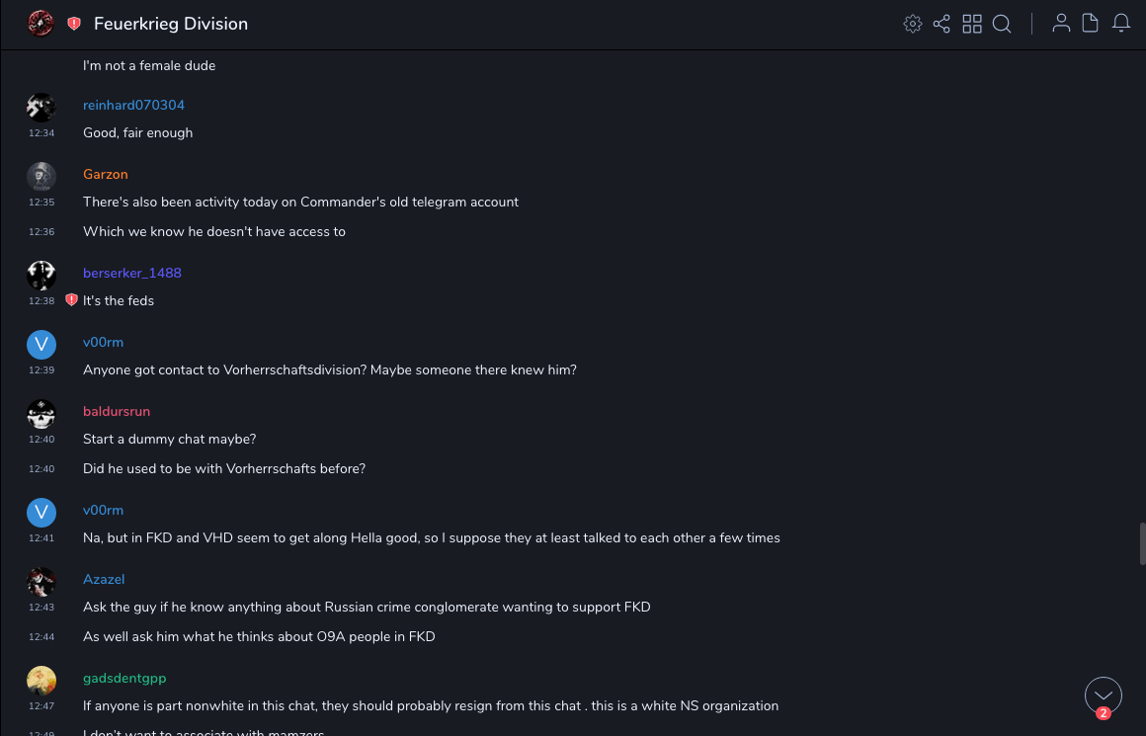This screenshot has height=736, width=1146.
Task: Click username Garzon
Action: click(x=106, y=175)
